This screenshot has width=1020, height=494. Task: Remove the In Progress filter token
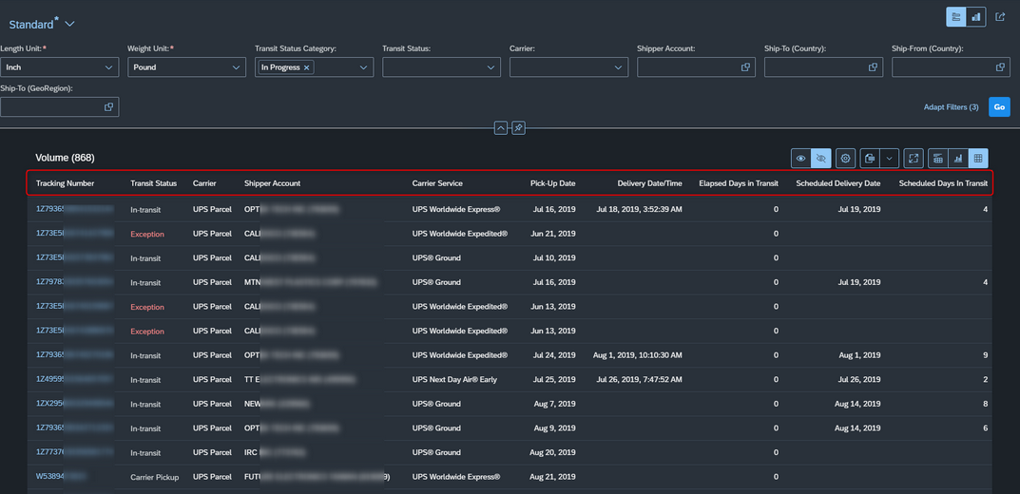(306, 67)
